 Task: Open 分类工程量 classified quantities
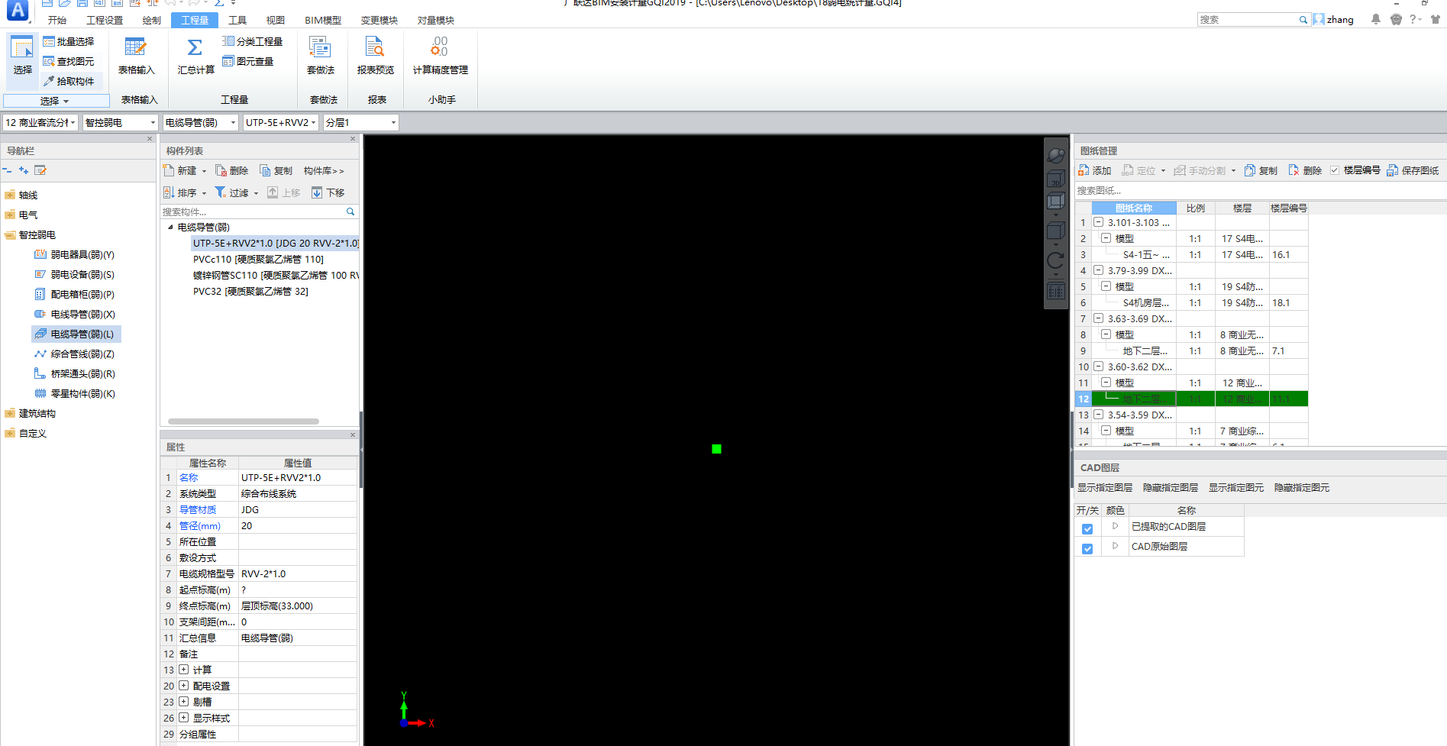point(253,41)
